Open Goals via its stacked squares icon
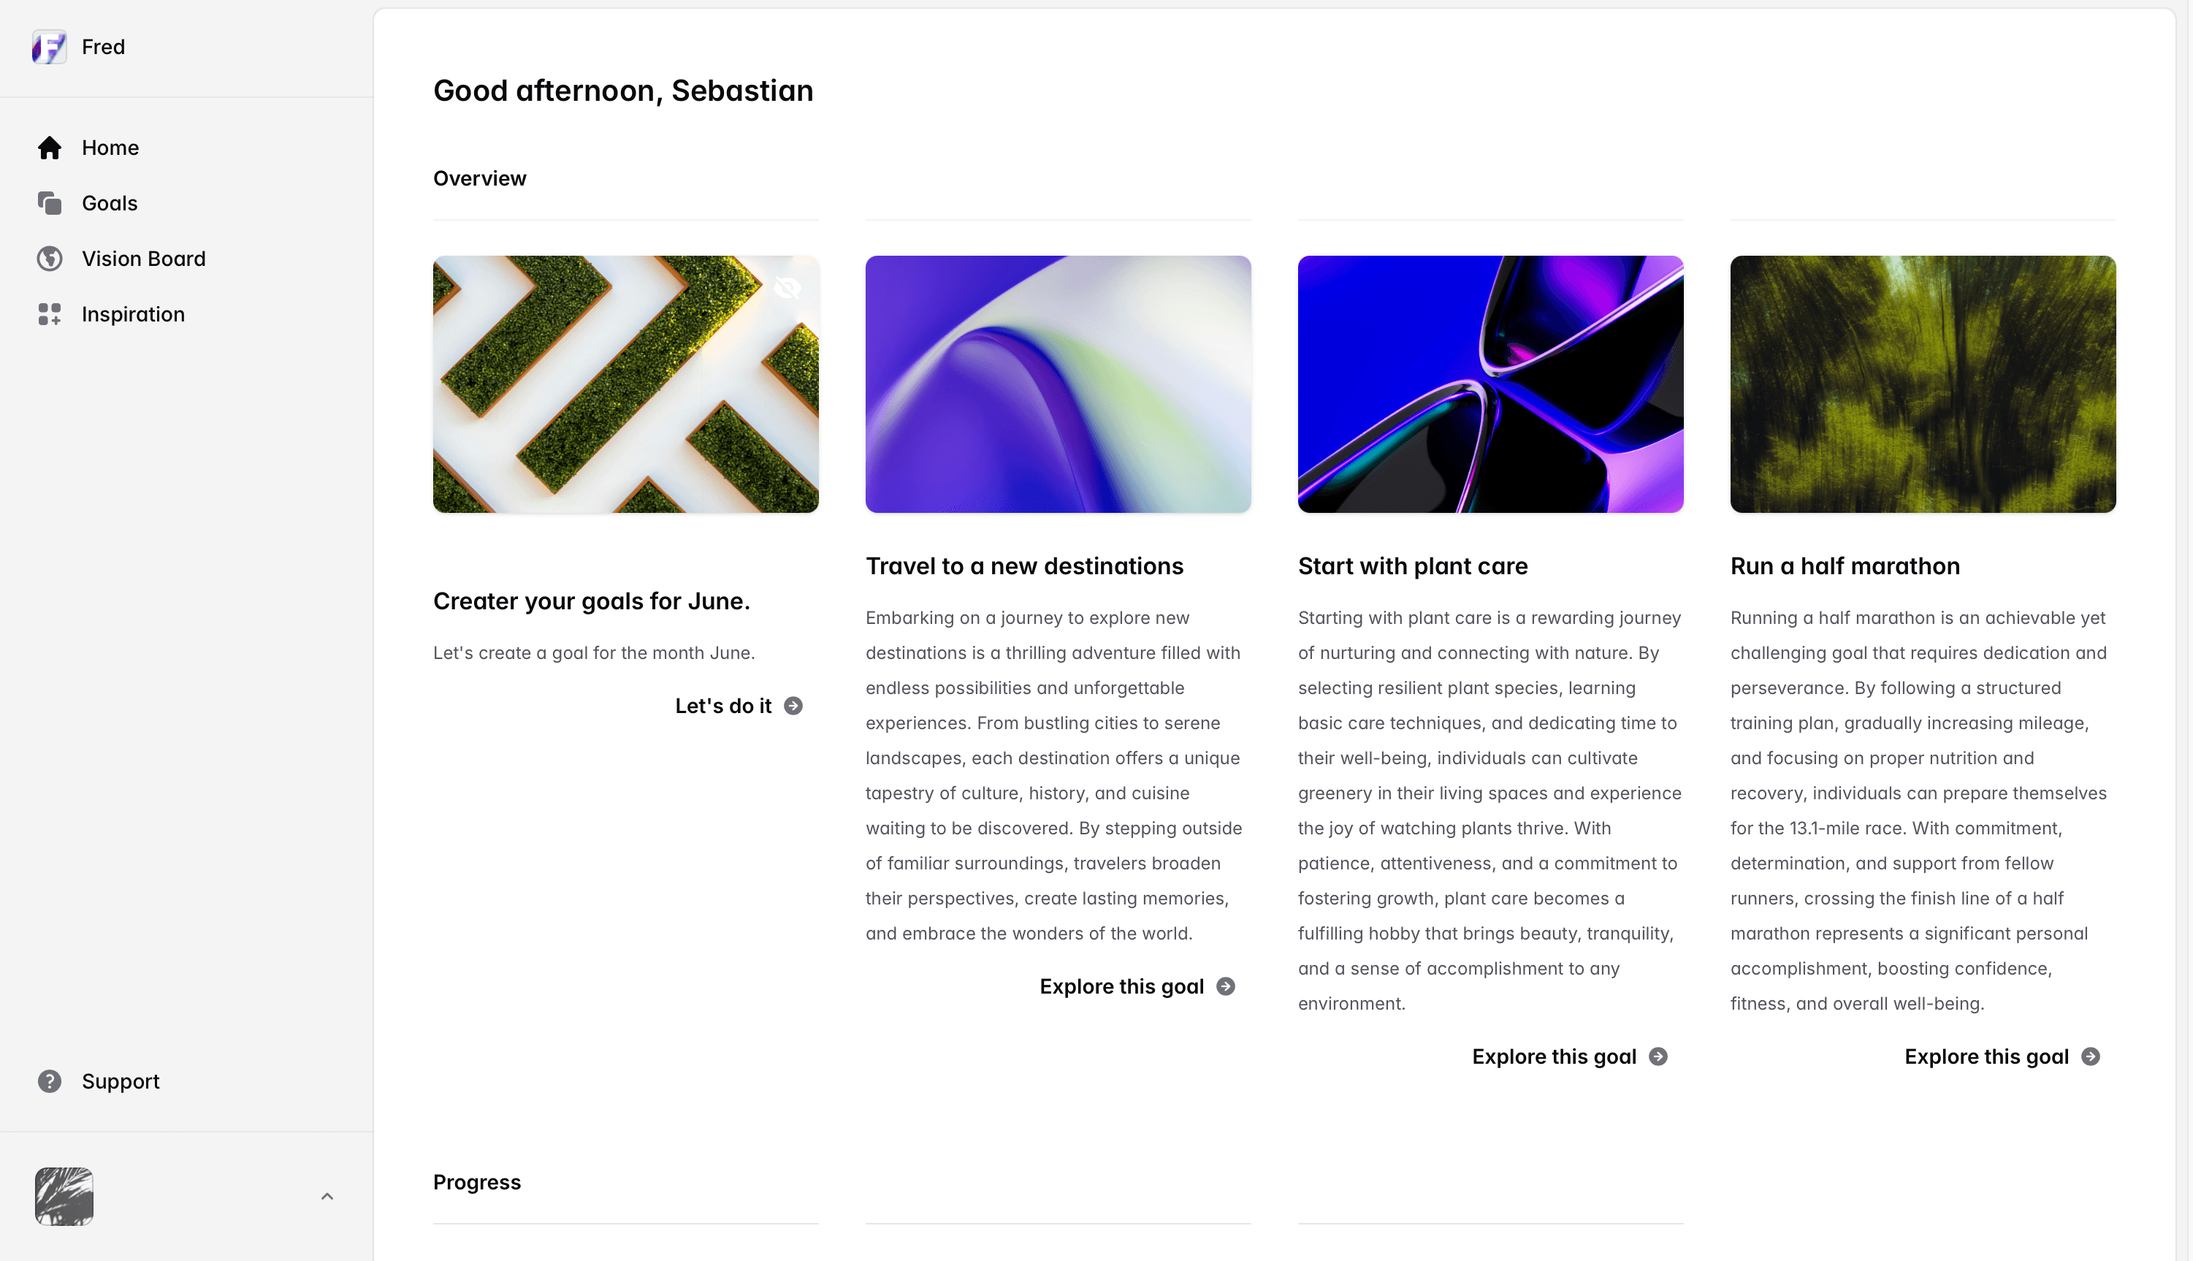Viewport: 2193px width, 1261px height. (50, 204)
